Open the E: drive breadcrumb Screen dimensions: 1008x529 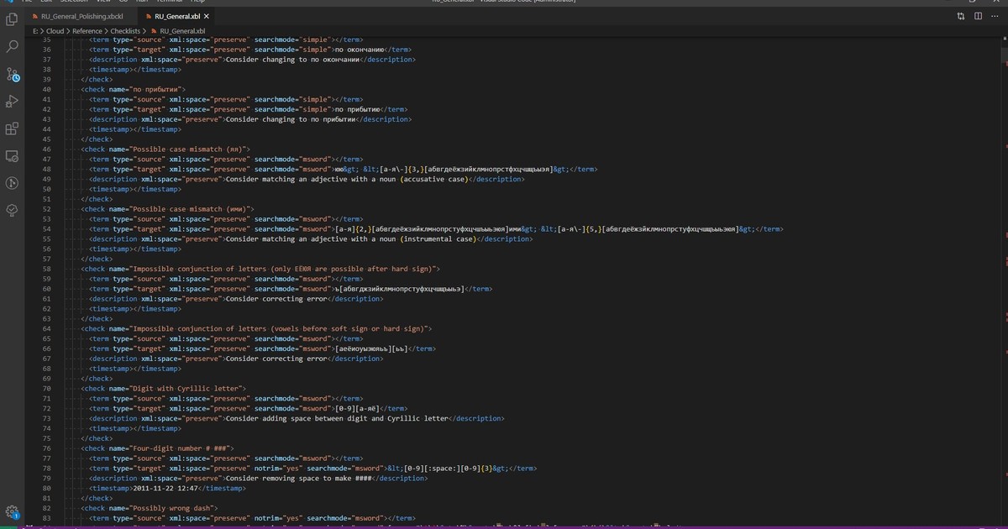(x=35, y=30)
